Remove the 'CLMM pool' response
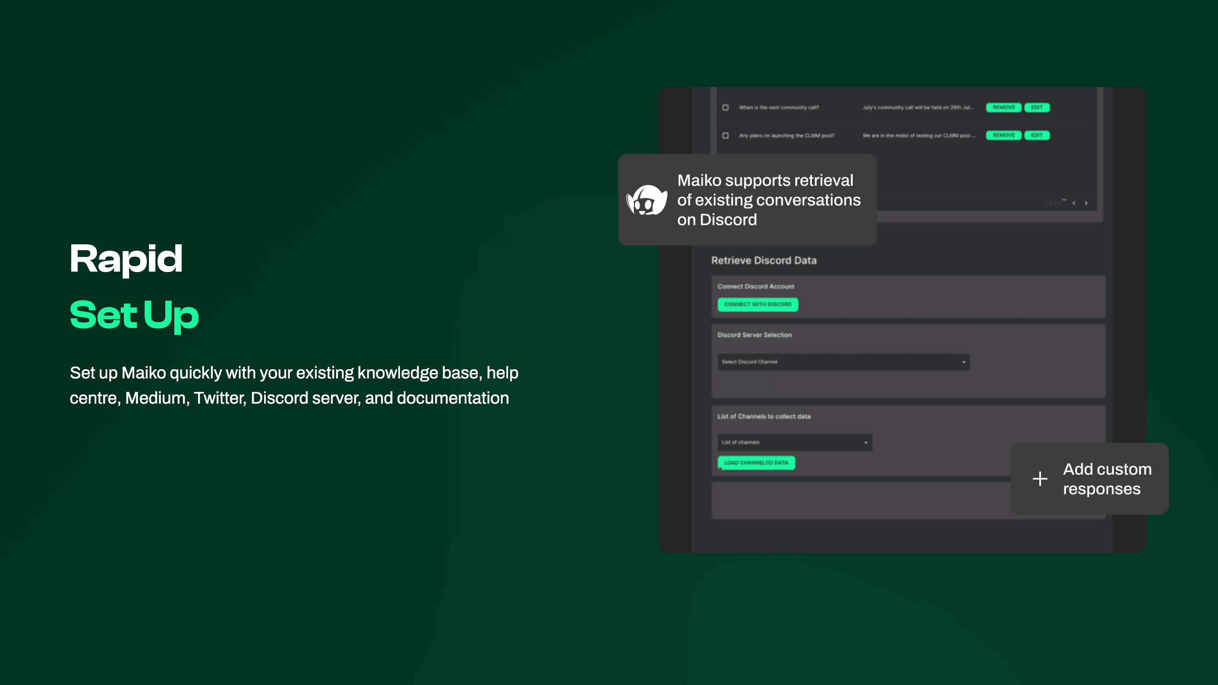The width and height of the screenshot is (1218, 685). pyautogui.click(x=1004, y=135)
